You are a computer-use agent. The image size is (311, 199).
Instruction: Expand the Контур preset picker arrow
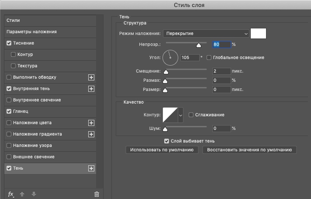point(180,115)
